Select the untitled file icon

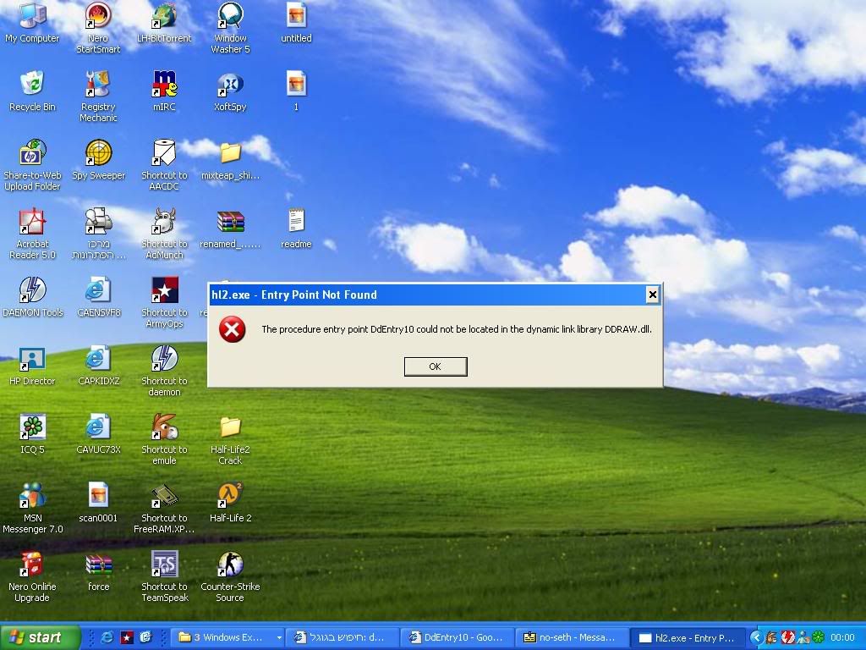point(296,23)
